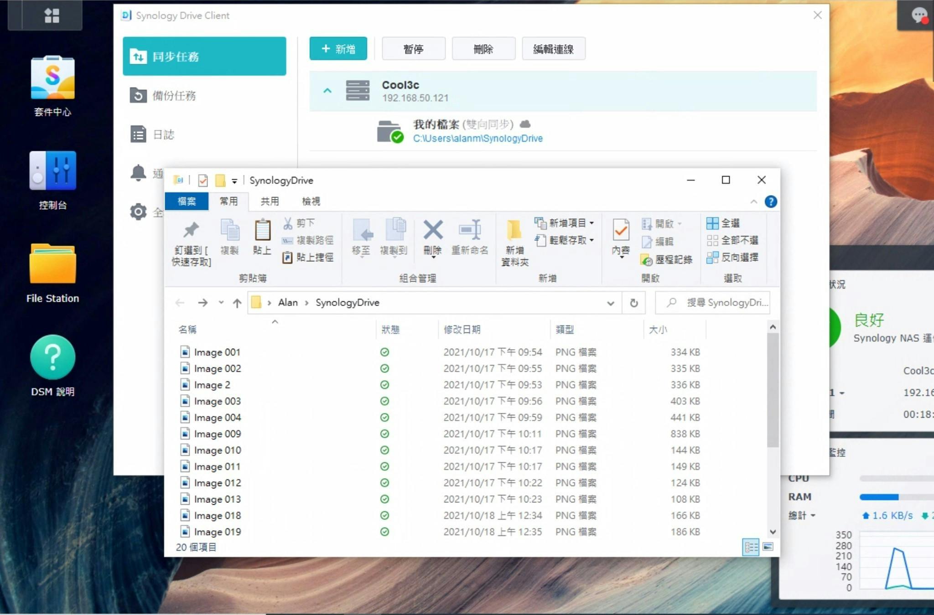Open the Control Panel desktop icon
This screenshot has width=934, height=615.
(52, 171)
